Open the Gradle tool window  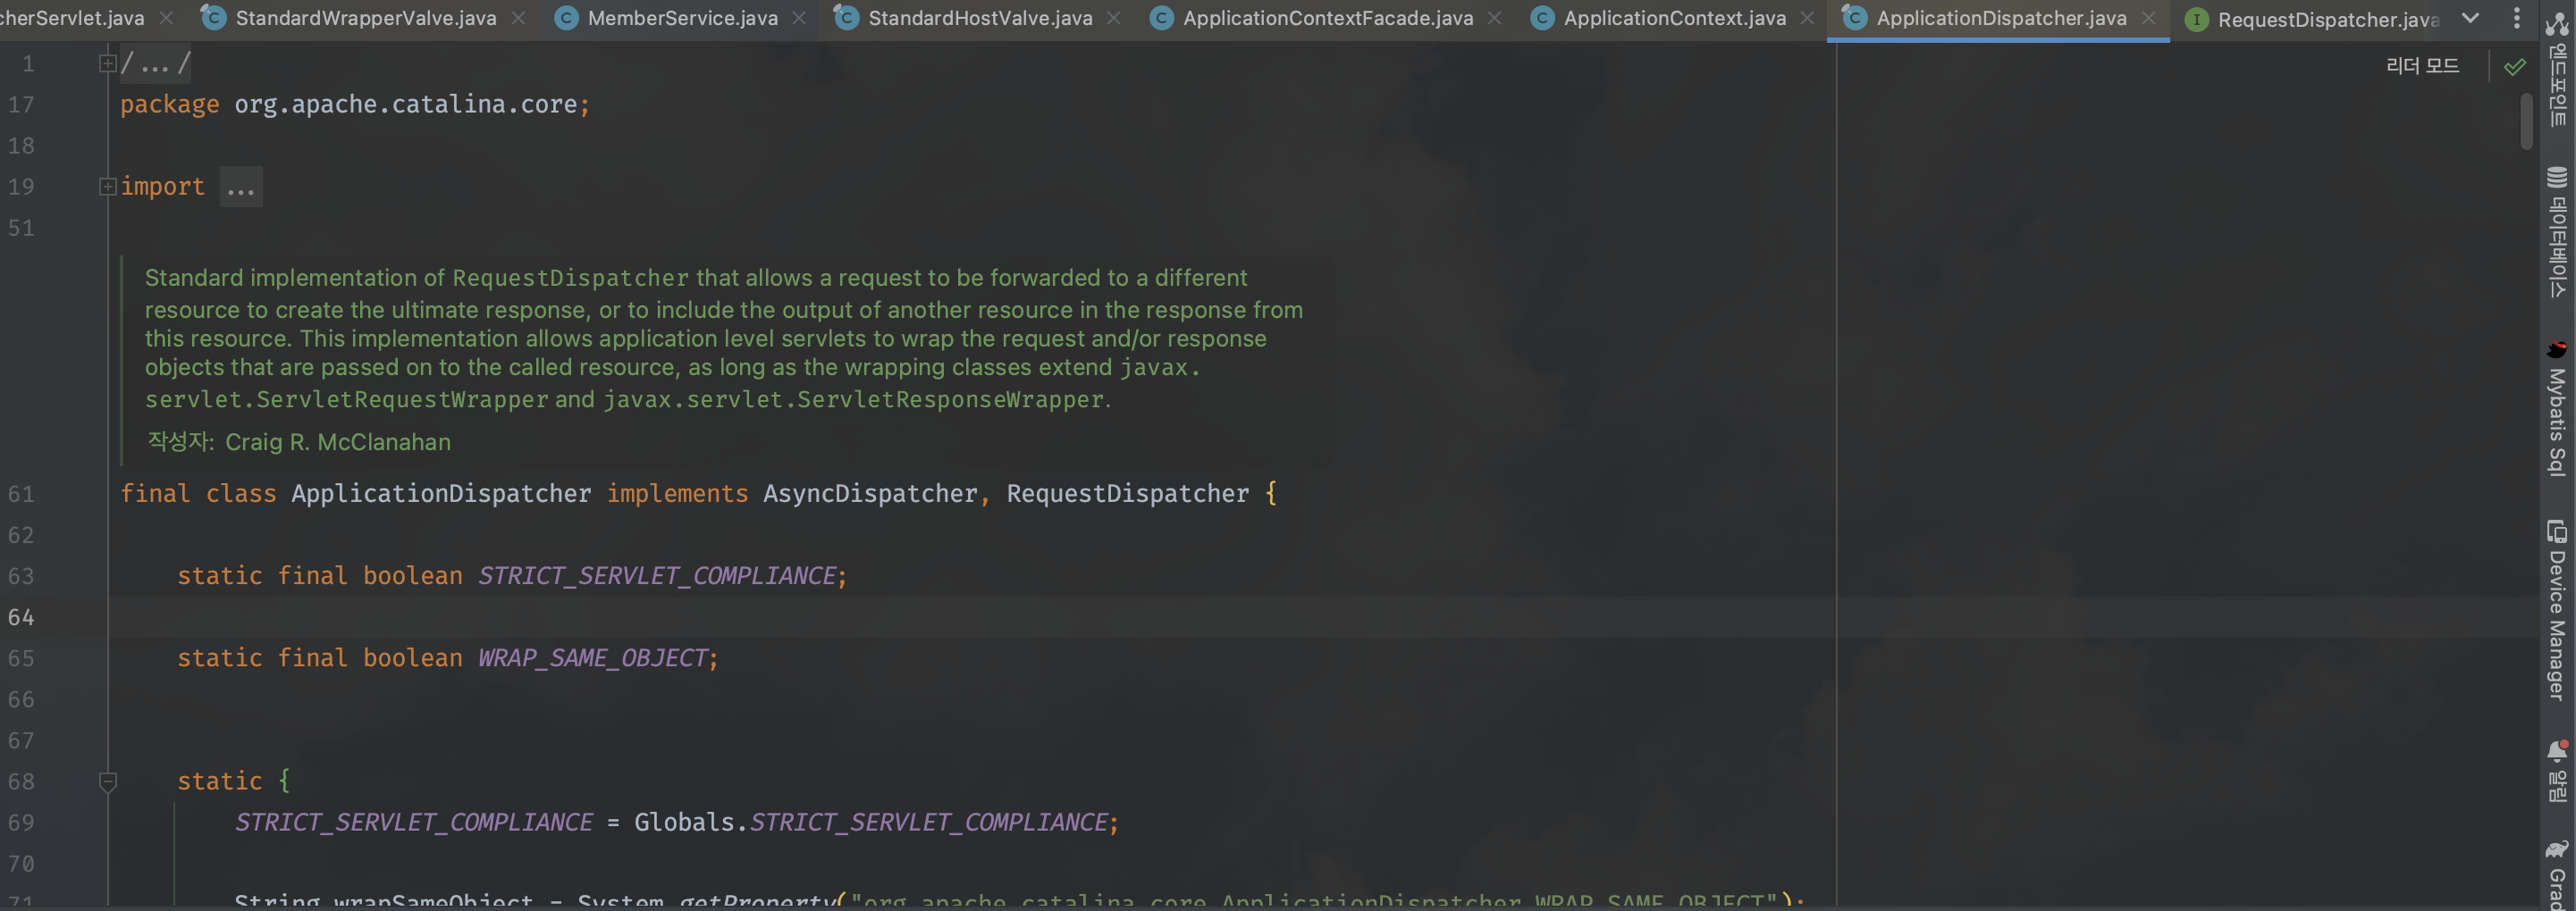pyautogui.click(x=2557, y=874)
